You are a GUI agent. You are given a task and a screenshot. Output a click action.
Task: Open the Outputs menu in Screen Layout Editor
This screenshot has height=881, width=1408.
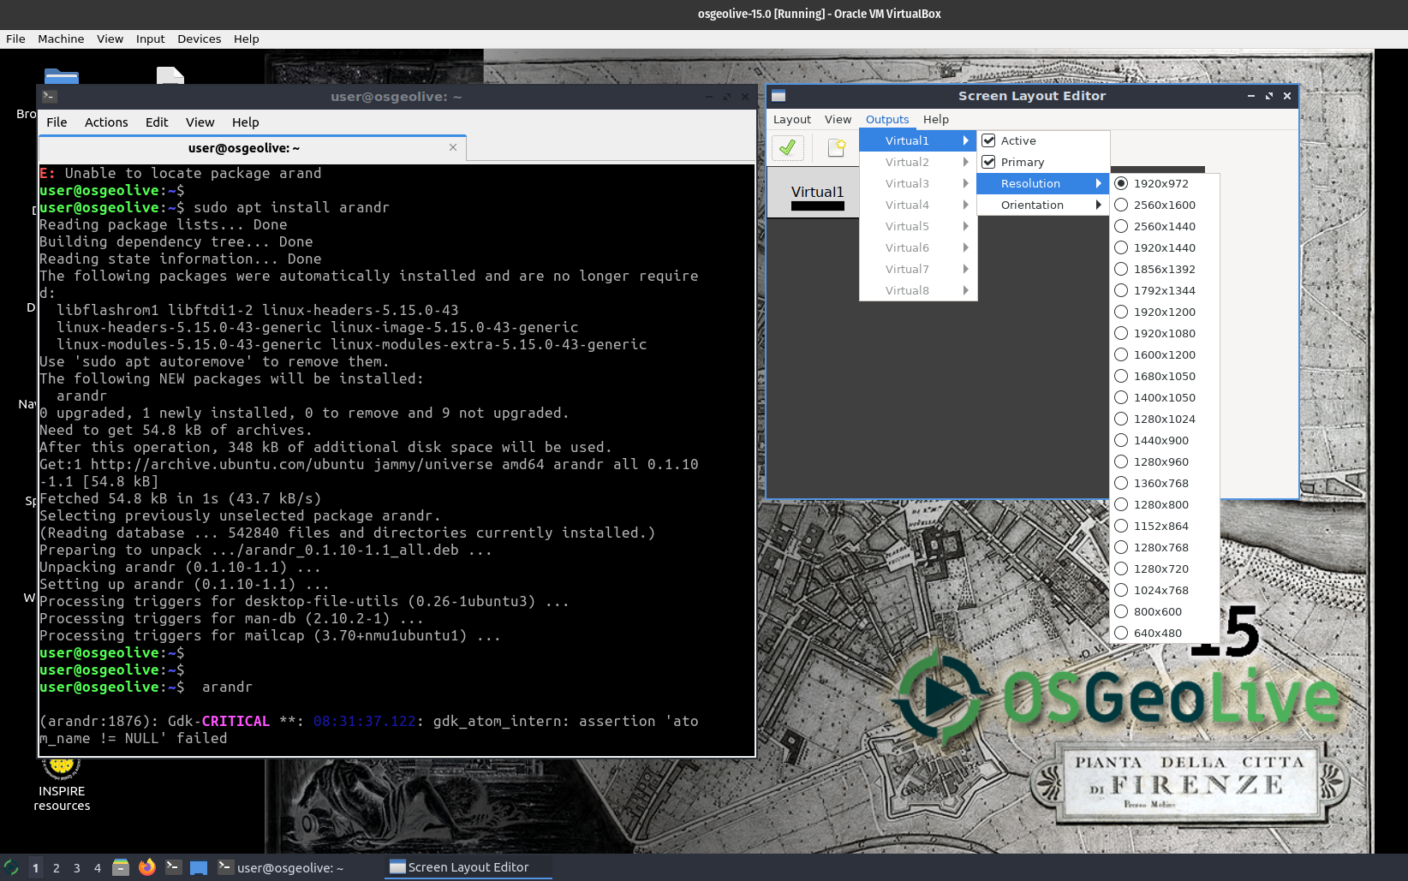[887, 119]
